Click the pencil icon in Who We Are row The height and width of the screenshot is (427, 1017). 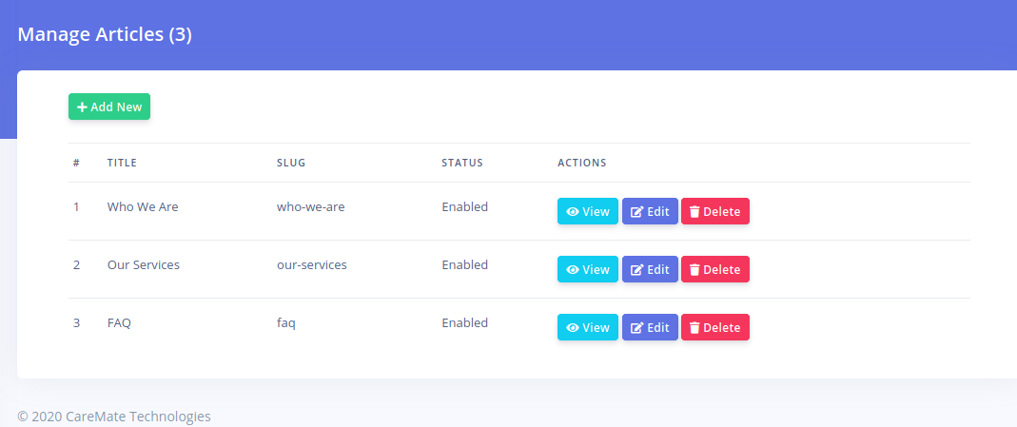click(637, 211)
